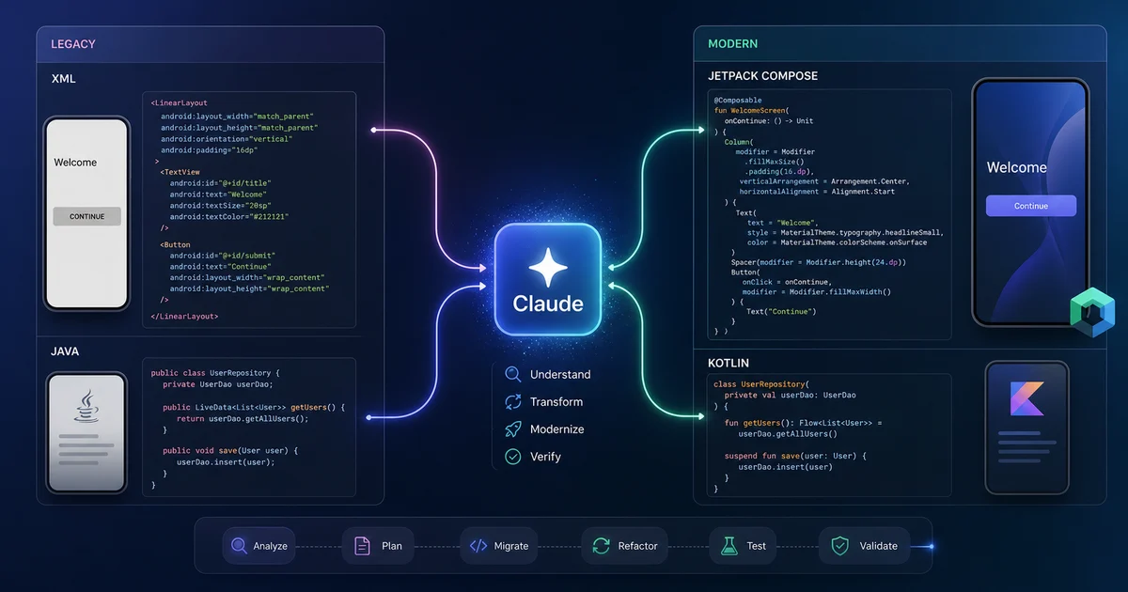Click the android:padding="16dp" line
Image resolution: width=1128 pixels, height=592 pixels.
(x=209, y=150)
